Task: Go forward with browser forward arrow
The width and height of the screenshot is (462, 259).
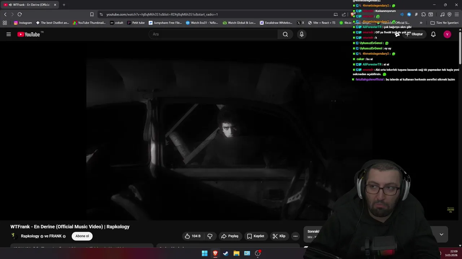Action: click(12, 14)
